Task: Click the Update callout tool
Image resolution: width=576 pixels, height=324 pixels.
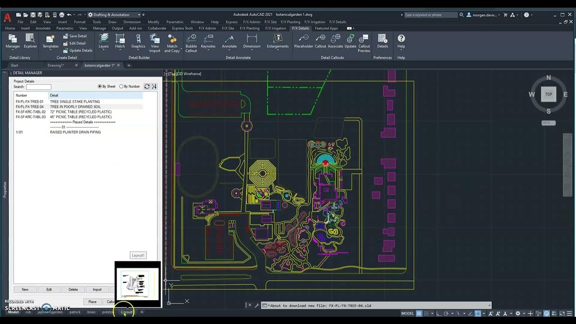Action: [x=350, y=41]
